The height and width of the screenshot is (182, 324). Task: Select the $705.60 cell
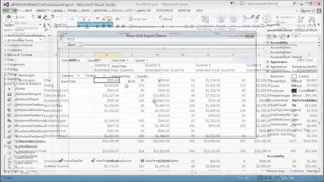click(107, 80)
